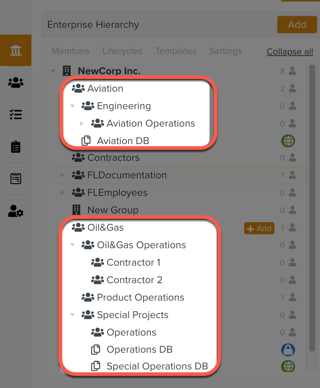Open the user groups sidebar icon
The image size is (320, 388).
(x=16, y=83)
